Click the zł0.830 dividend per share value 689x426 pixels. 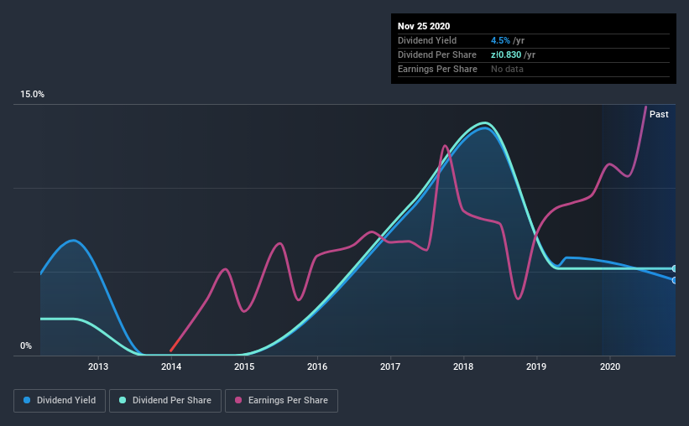(x=506, y=55)
